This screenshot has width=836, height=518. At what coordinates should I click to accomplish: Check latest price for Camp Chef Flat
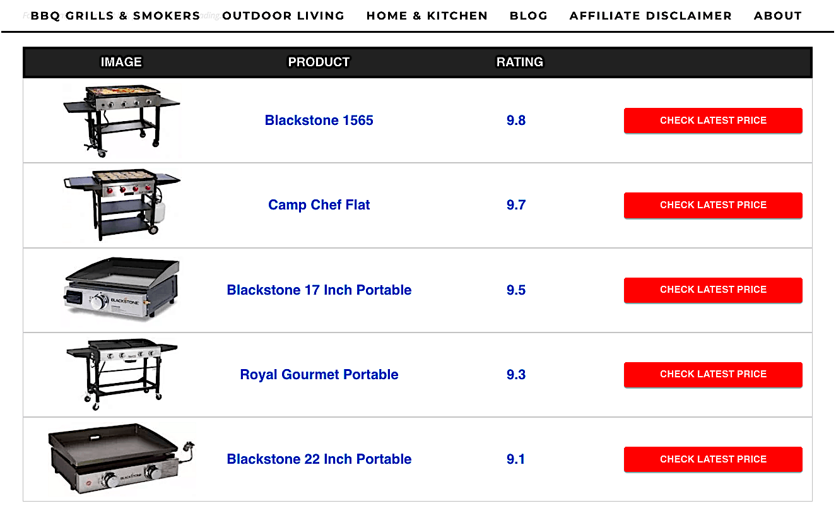[713, 205]
